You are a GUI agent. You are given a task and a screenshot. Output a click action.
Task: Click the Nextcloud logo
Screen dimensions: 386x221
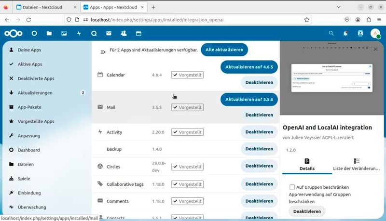[x=14, y=33]
